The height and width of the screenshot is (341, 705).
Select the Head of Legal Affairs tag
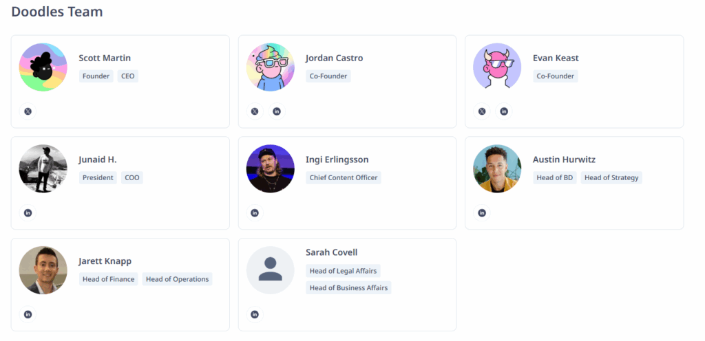[343, 271]
